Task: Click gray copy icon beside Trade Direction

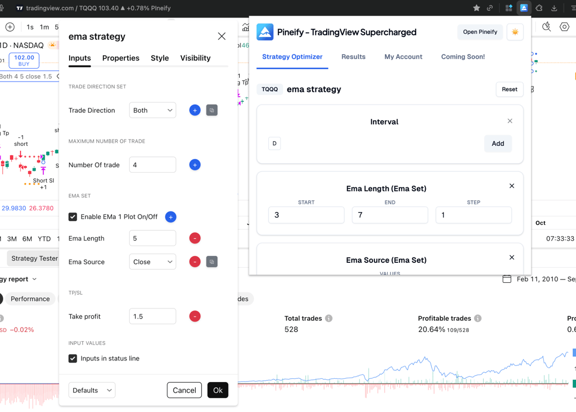Action: tap(212, 111)
